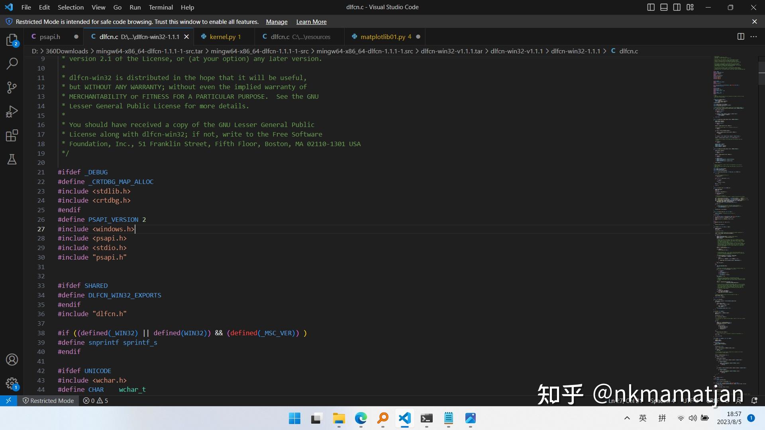The width and height of the screenshot is (765, 430).
Task: Click Restricted Mode in status bar
Action: click(48, 401)
